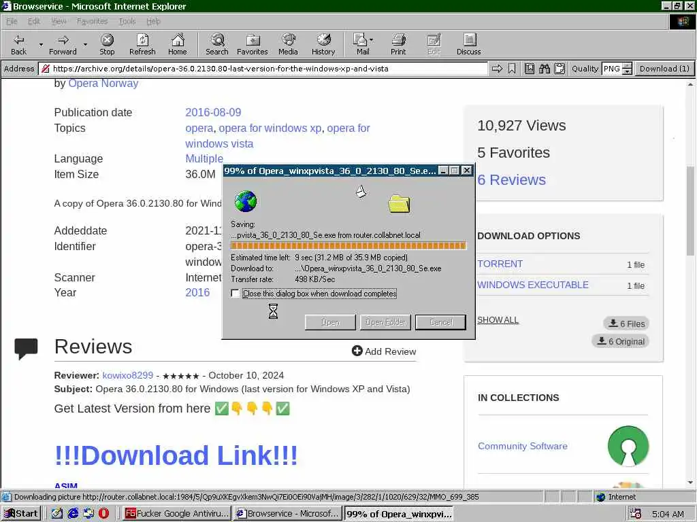Decrease Quality with the spinner down arrow
Image resolution: width=697 pixels, height=522 pixels.
tap(627, 71)
